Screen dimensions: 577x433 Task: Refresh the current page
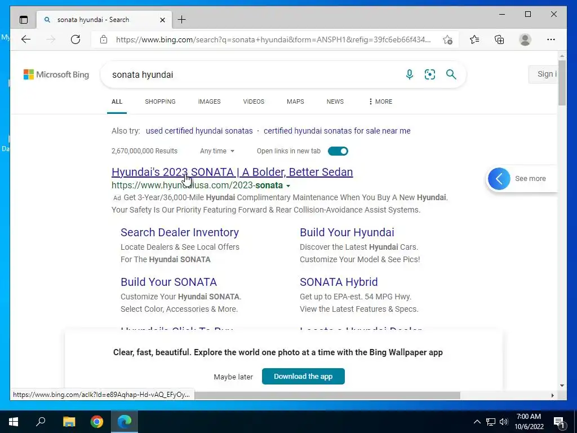[76, 39]
